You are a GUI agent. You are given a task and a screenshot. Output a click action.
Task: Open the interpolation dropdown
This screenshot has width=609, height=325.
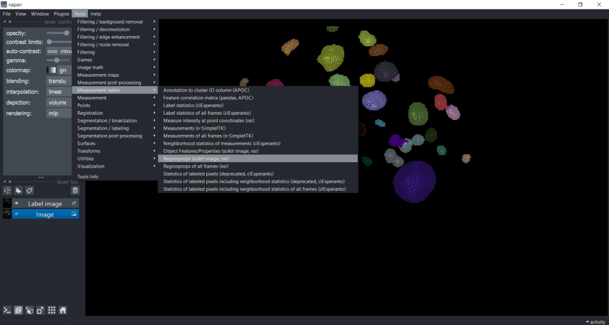coord(58,91)
